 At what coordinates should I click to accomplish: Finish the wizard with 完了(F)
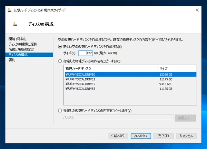tap(164, 136)
